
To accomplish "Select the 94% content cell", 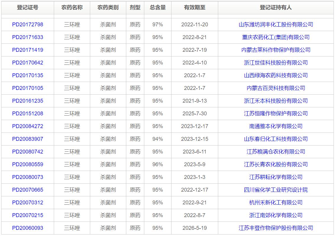I will click(158, 139).
